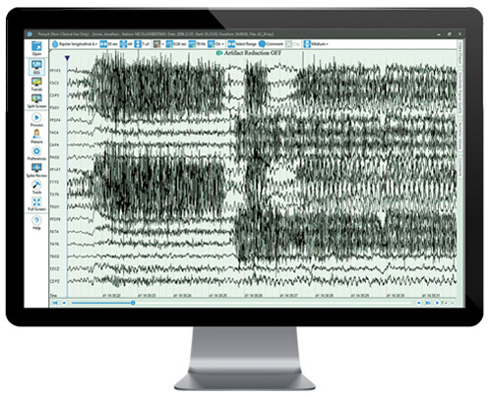Click the Select Range button

[x=242, y=44]
